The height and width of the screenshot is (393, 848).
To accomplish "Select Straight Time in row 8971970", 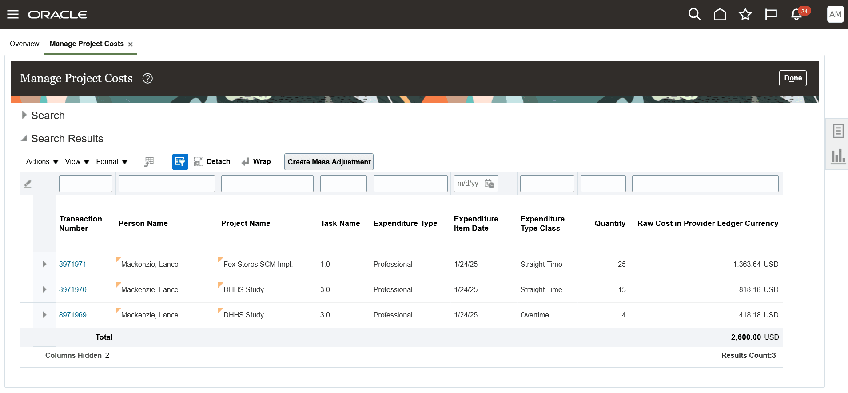I will click(x=541, y=289).
